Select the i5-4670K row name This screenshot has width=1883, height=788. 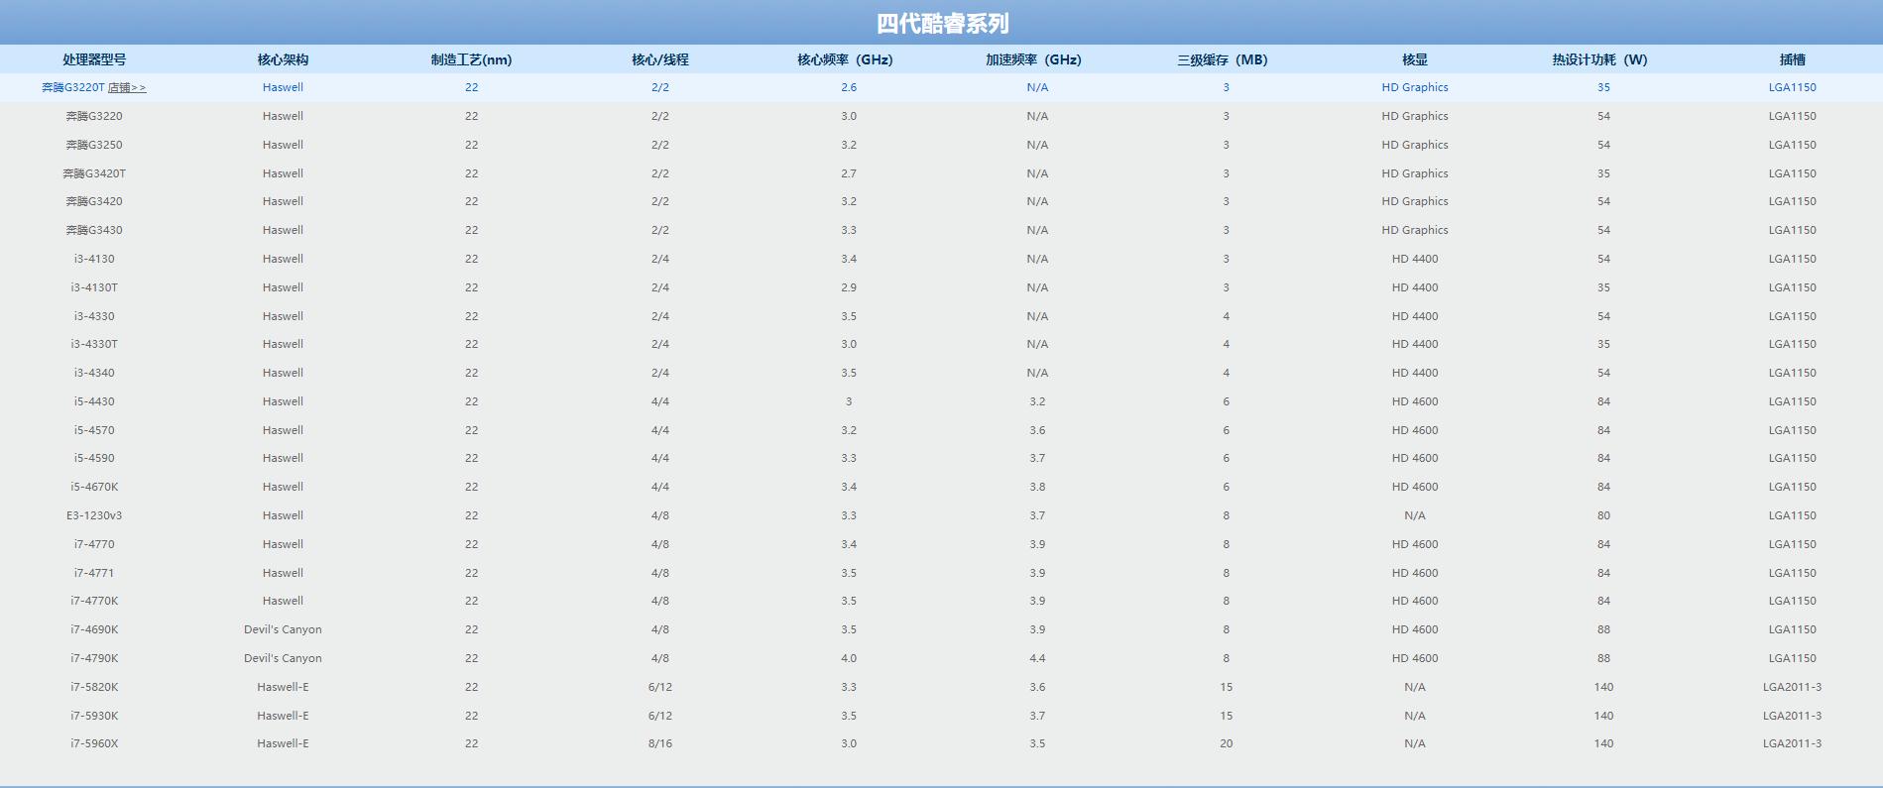tap(94, 487)
